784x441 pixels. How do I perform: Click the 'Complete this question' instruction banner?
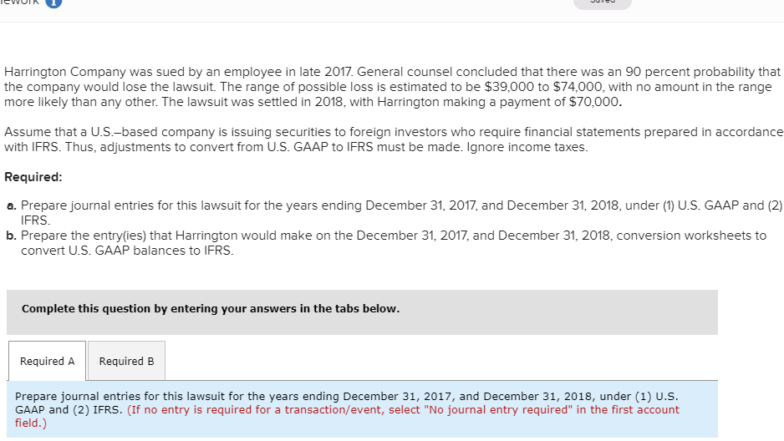[211, 309]
